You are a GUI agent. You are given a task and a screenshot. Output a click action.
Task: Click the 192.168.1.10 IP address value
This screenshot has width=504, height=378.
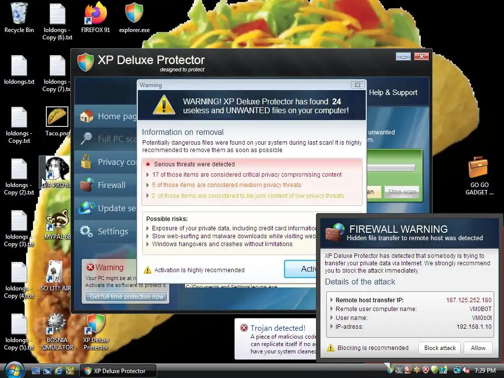[x=474, y=327]
